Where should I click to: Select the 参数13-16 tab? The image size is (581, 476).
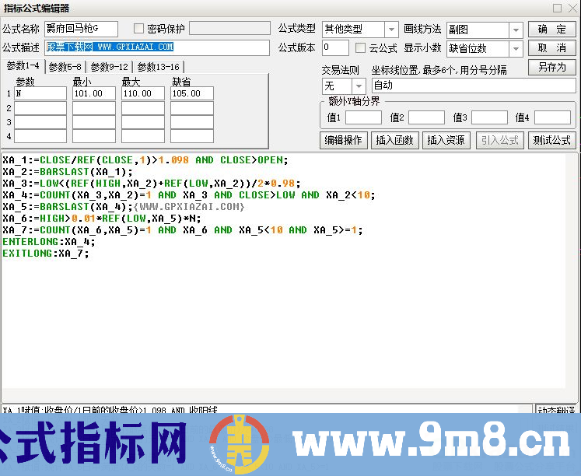pyautogui.click(x=158, y=67)
